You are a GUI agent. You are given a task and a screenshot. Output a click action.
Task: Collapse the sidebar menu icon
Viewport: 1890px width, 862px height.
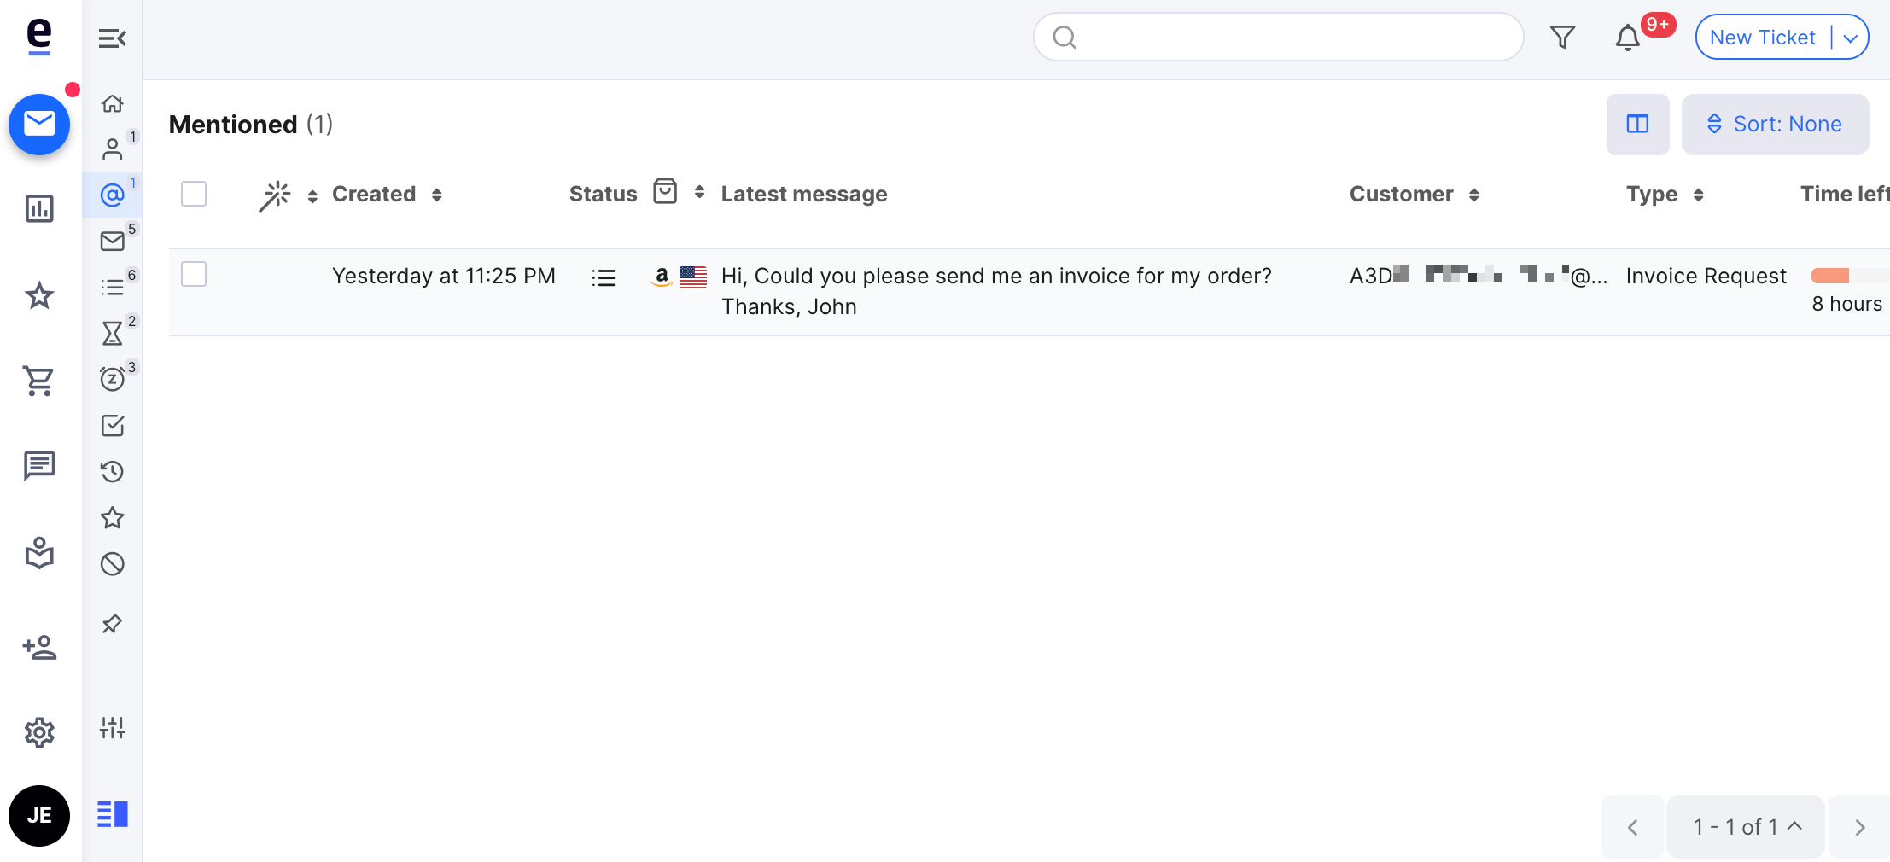point(112,38)
